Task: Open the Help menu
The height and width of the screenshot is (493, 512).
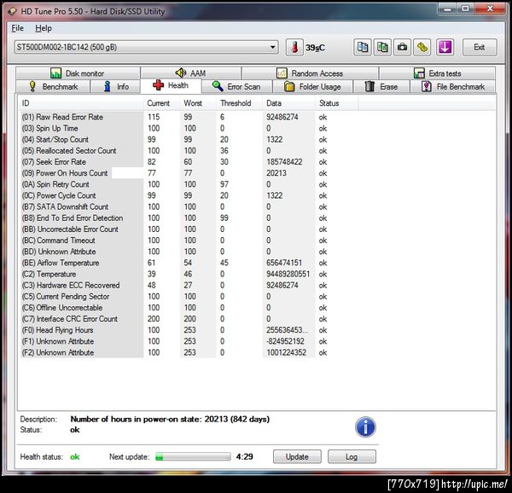Action: pyautogui.click(x=44, y=28)
